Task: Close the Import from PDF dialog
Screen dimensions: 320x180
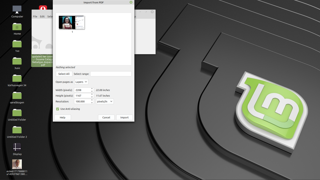Action: click(131, 2)
